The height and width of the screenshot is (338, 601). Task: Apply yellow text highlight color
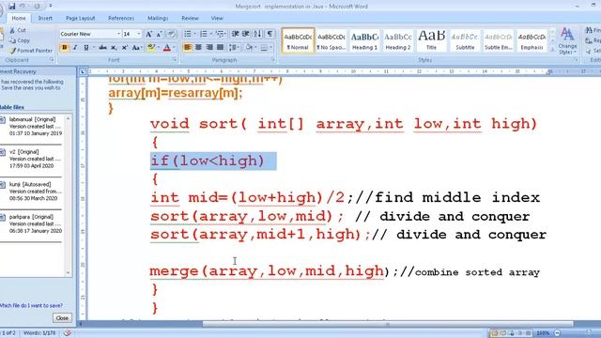[x=151, y=48]
